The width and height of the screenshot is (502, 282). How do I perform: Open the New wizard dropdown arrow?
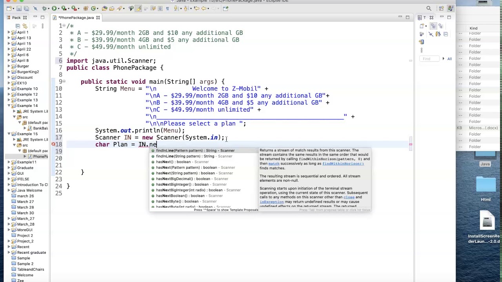coord(13,9)
